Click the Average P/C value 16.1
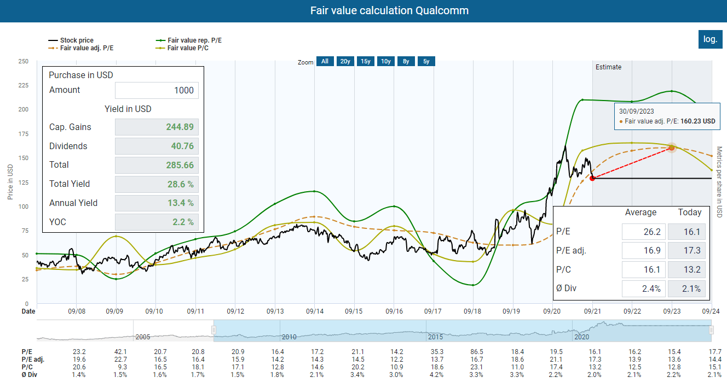 click(643, 269)
